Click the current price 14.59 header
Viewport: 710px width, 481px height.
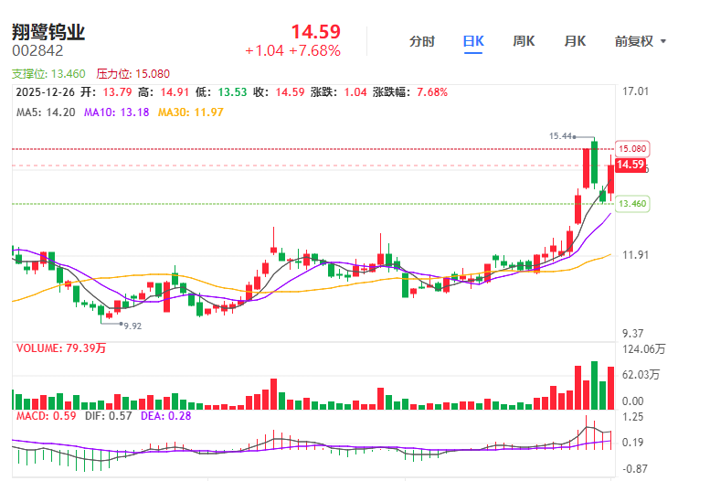click(x=315, y=32)
